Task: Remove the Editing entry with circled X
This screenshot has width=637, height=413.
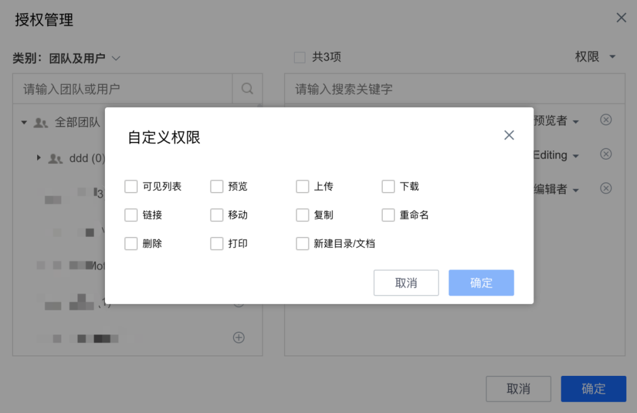Action: (606, 154)
